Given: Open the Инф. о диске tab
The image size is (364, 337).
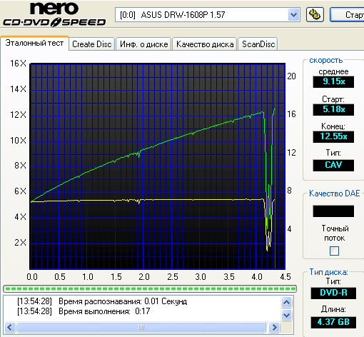Looking at the screenshot, I should coord(143,44).
